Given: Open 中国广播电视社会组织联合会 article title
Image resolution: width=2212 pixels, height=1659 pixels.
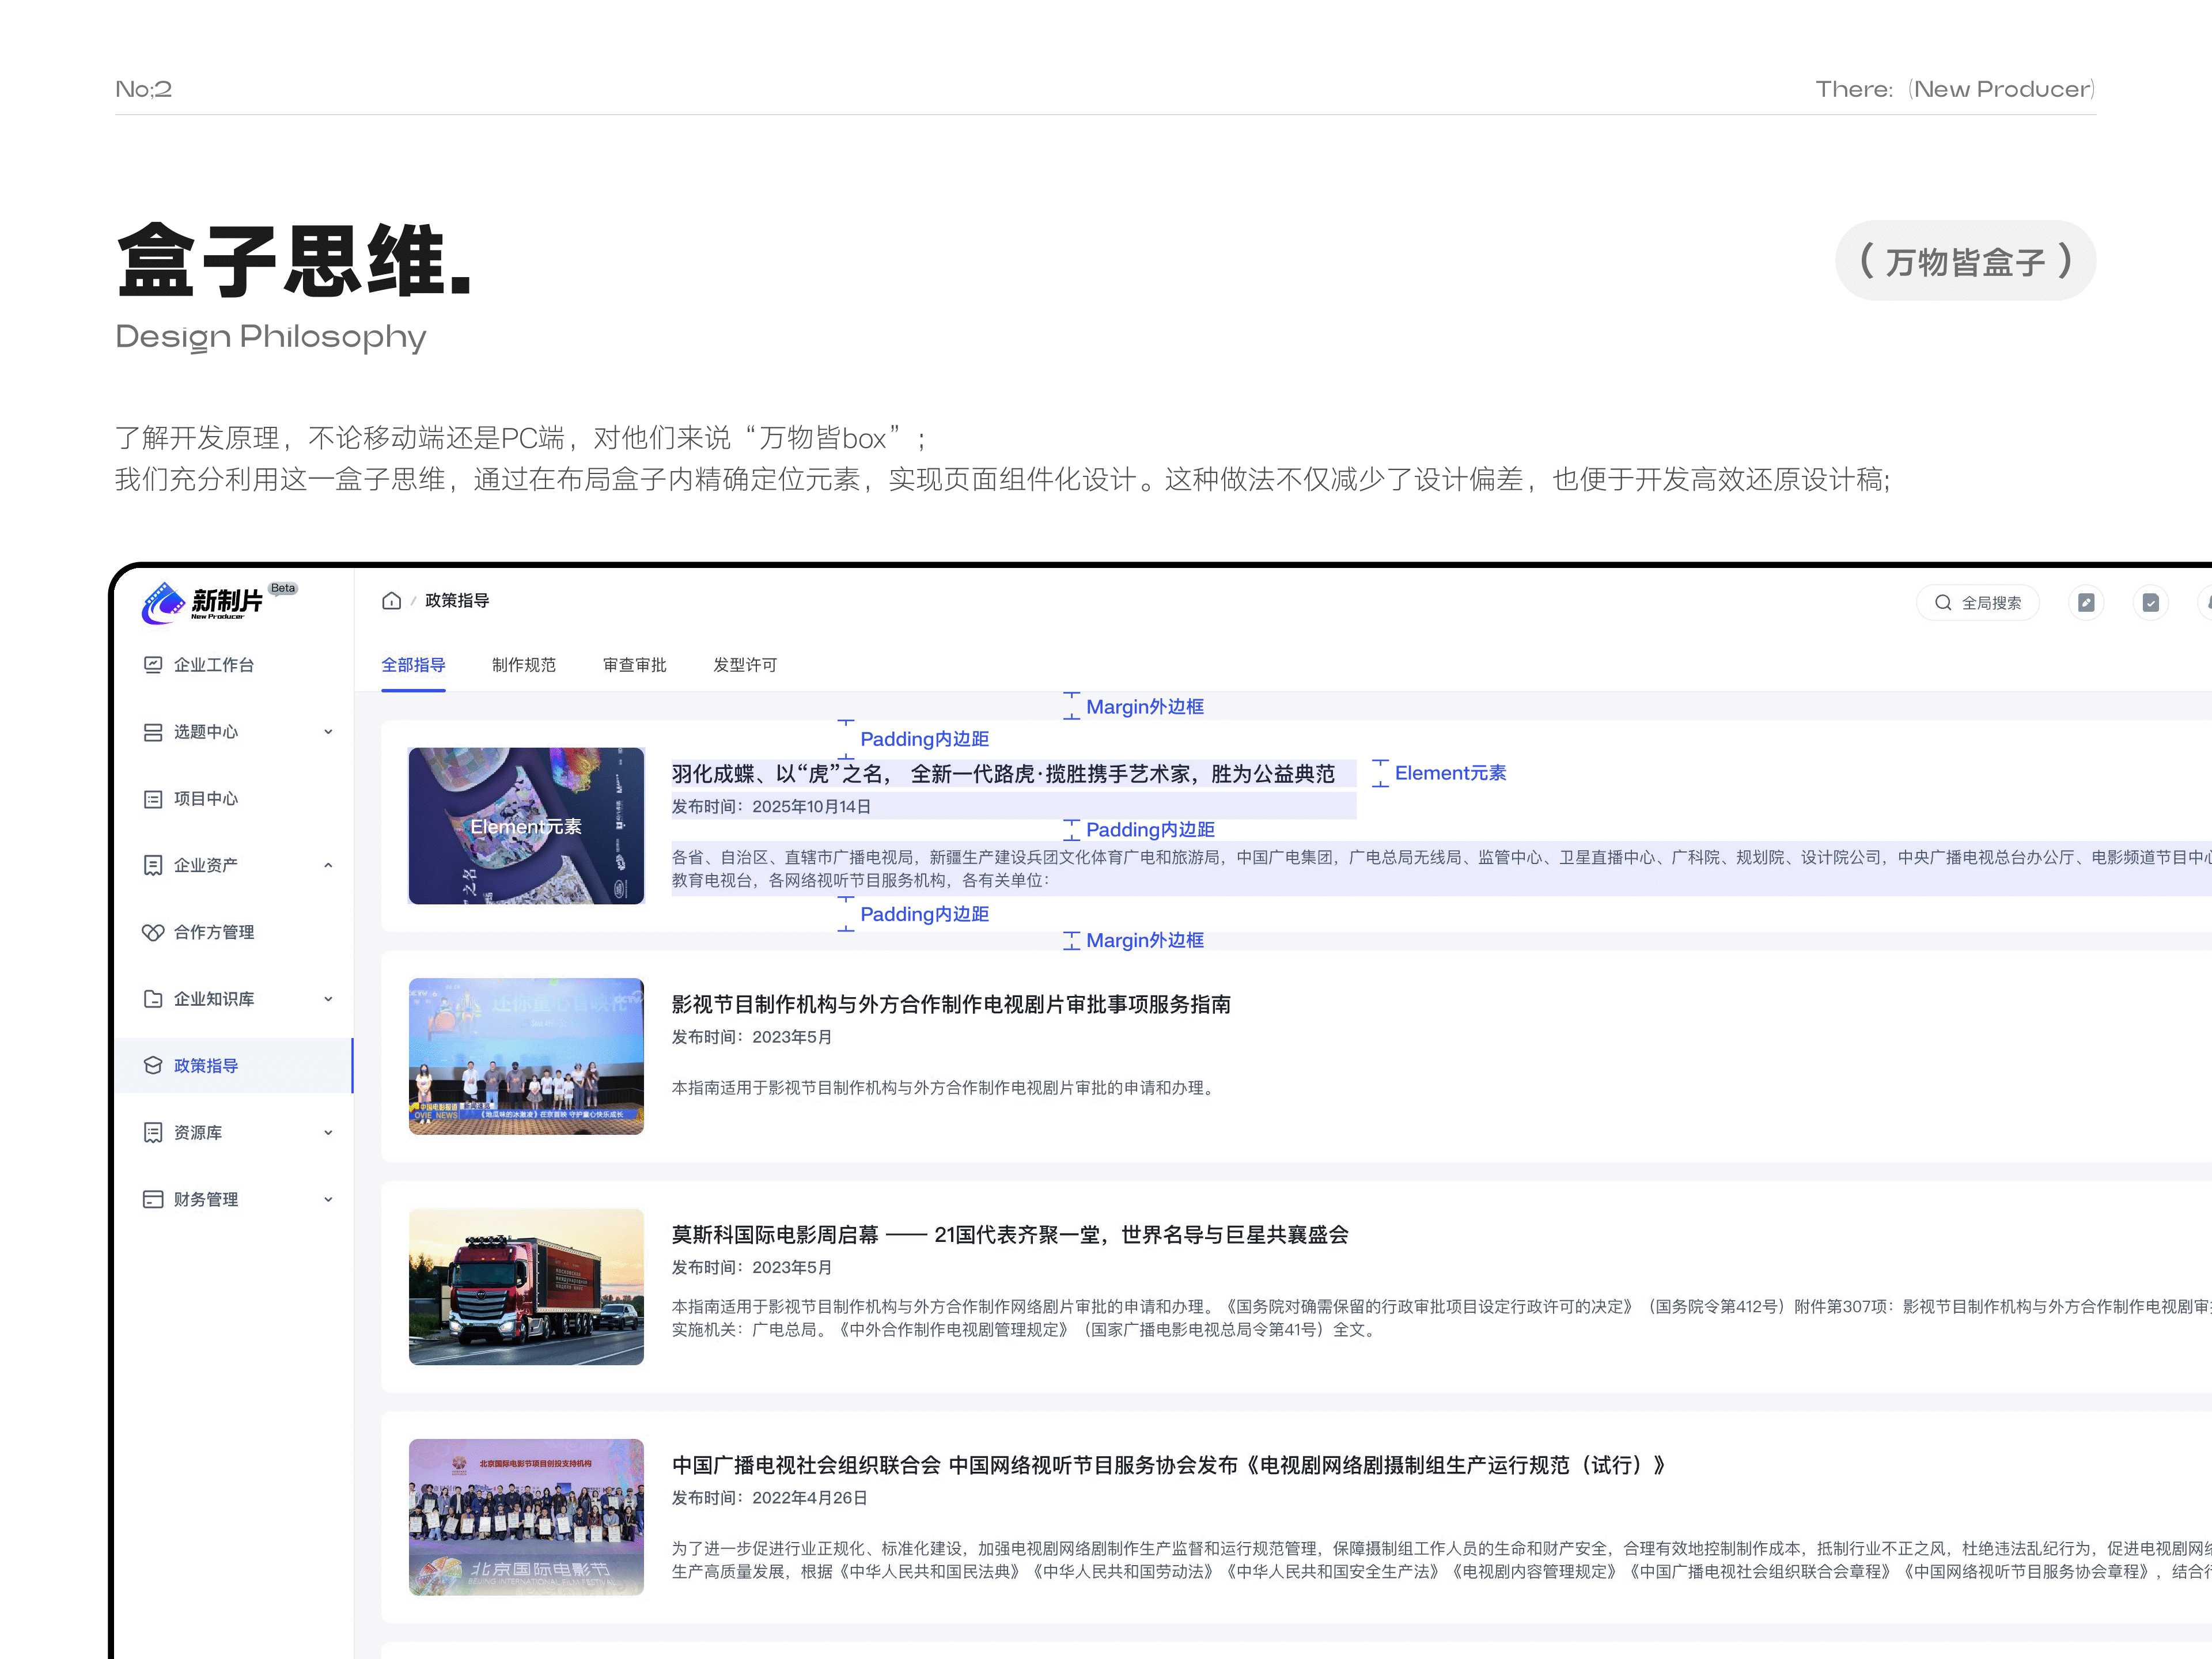Looking at the screenshot, I should (x=1169, y=1466).
